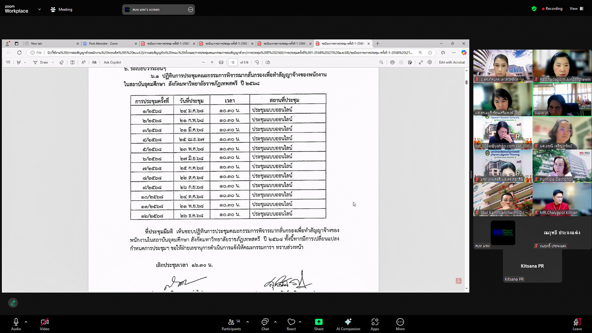Open AI Companion in Zoom

click(x=348, y=324)
